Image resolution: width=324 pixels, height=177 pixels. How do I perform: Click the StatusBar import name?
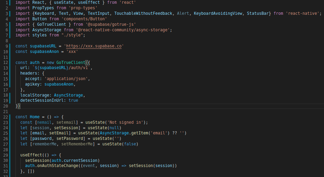point(258,13)
